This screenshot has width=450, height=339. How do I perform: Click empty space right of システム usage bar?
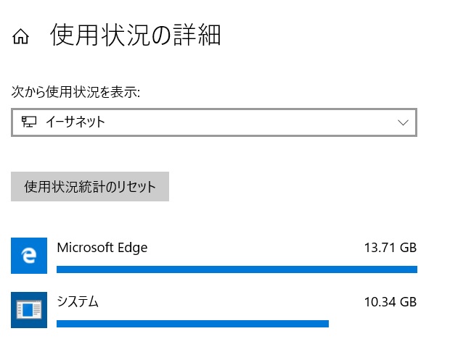click(373, 324)
